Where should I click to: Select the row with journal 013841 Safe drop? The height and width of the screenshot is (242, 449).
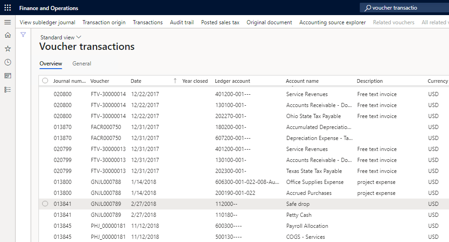[45, 204]
